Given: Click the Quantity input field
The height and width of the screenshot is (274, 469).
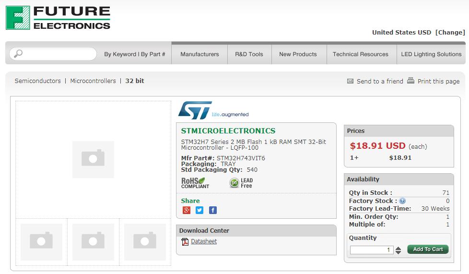Looking at the screenshot, I should [372, 250].
